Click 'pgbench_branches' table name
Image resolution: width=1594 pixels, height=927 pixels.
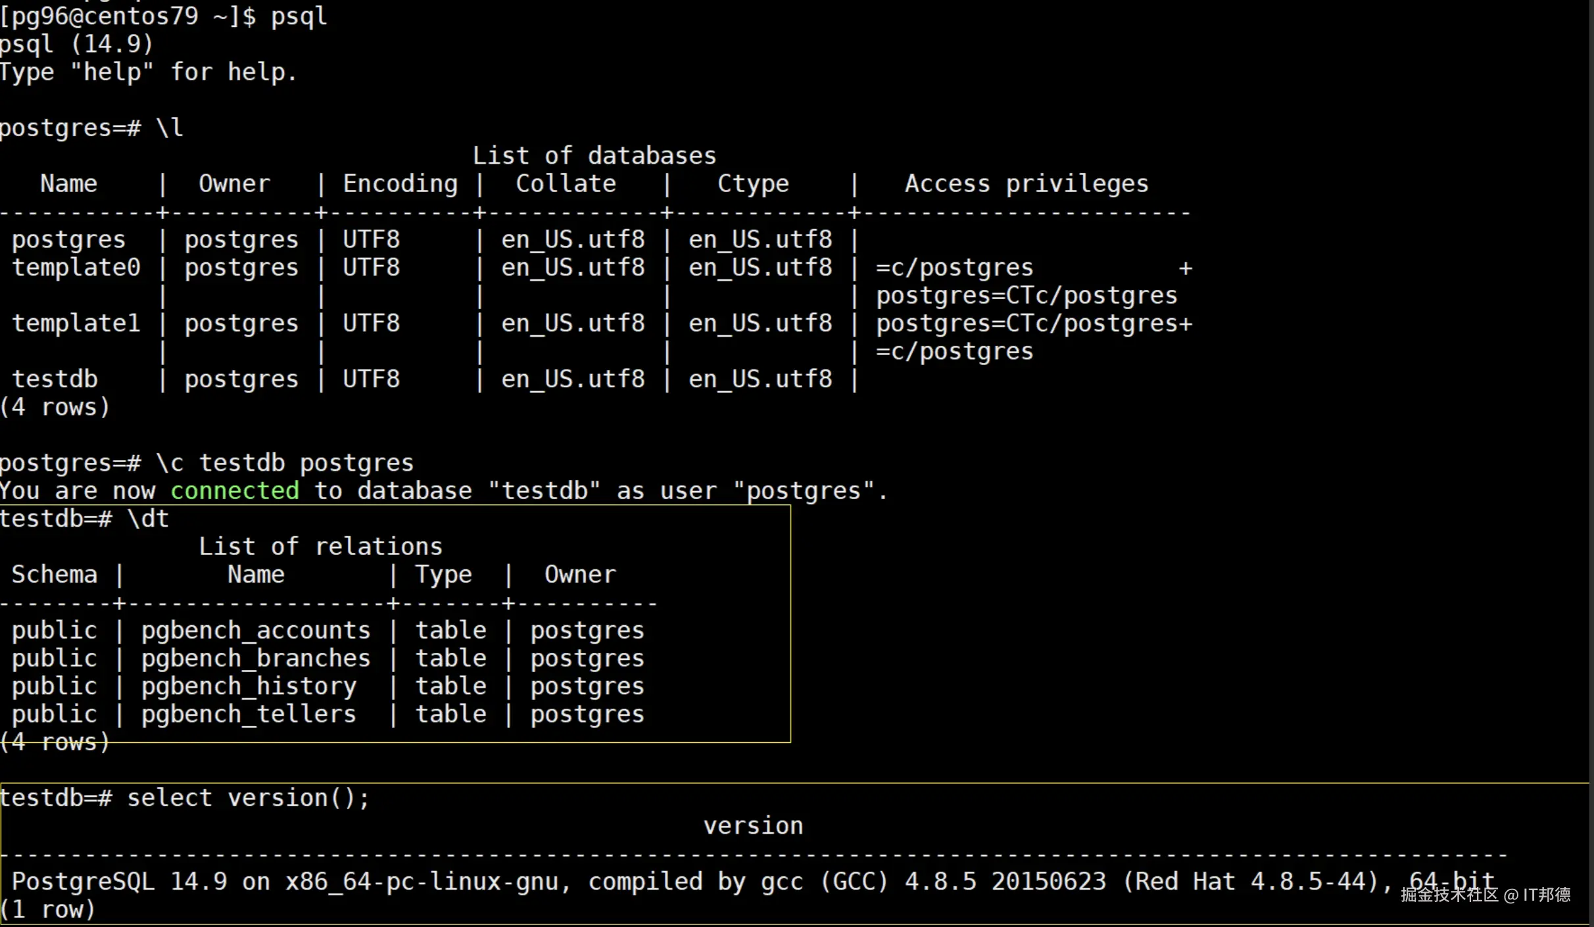(256, 659)
